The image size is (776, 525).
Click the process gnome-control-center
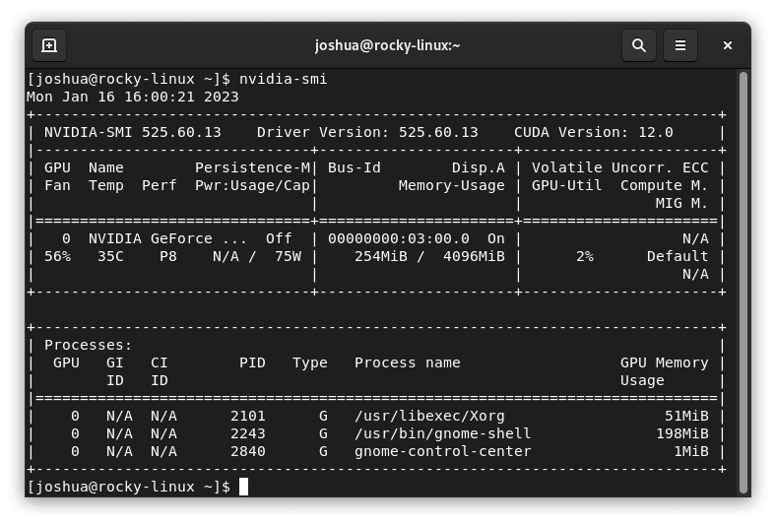(x=442, y=451)
